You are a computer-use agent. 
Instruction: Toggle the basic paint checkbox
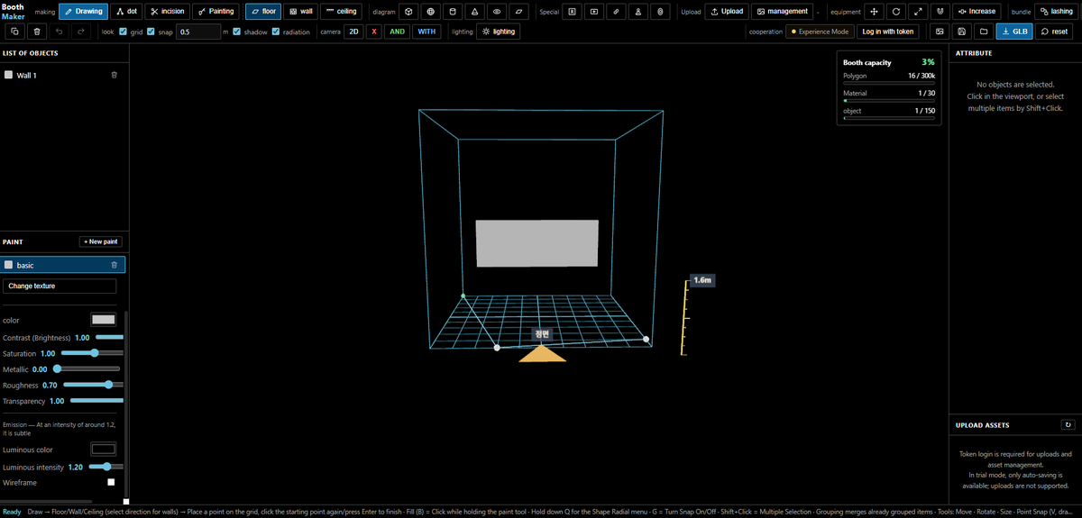point(9,266)
